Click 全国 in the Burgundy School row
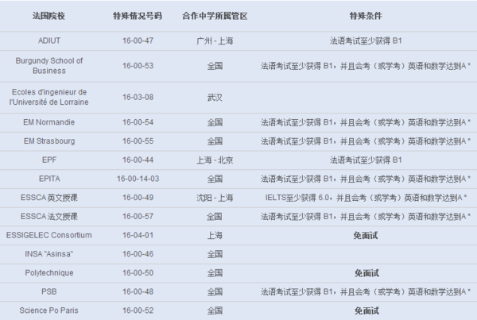 point(215,66)
